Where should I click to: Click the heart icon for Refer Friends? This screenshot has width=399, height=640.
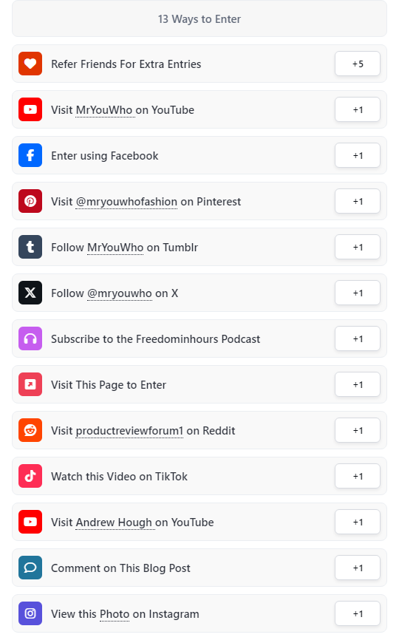pos(30,64)
